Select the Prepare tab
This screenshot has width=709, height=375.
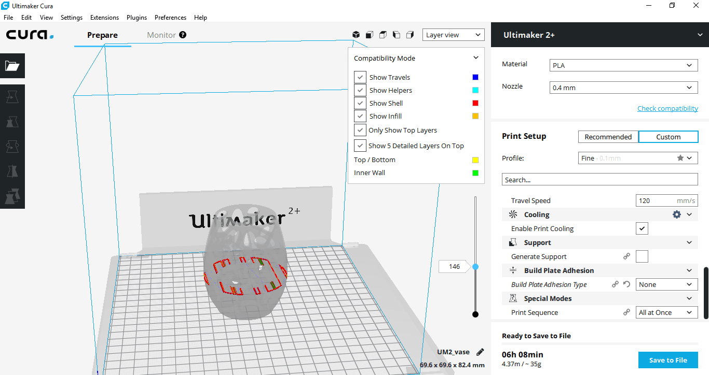click(x=102, y=35)
